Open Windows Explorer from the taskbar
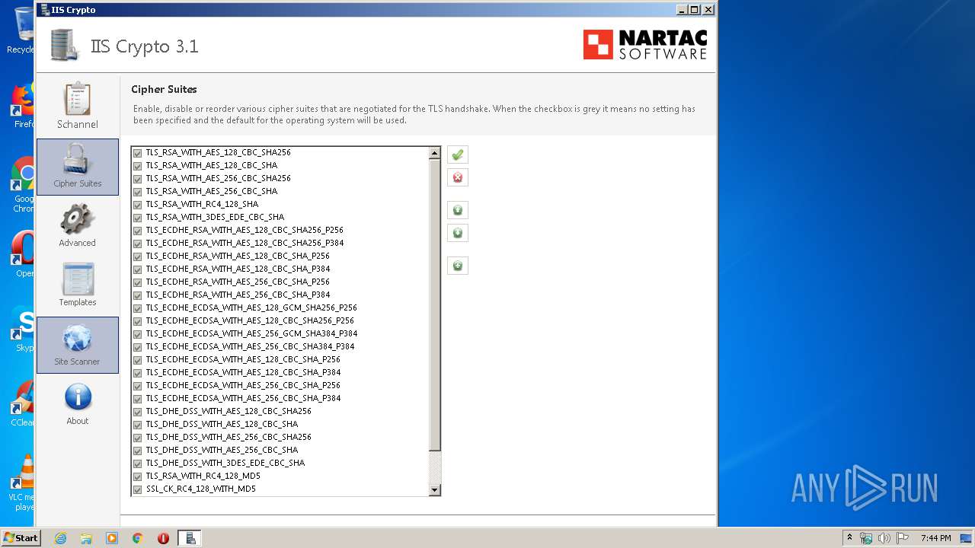 point(86,538)
